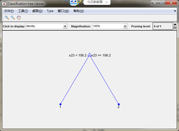
Task: Open the 工具(T) menu
Action: click(23, 11)
